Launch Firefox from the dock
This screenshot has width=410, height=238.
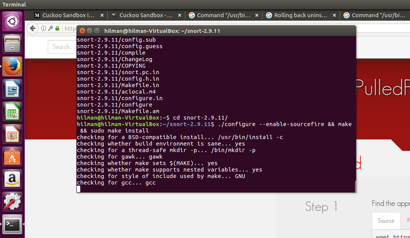(x=12, y=66)
